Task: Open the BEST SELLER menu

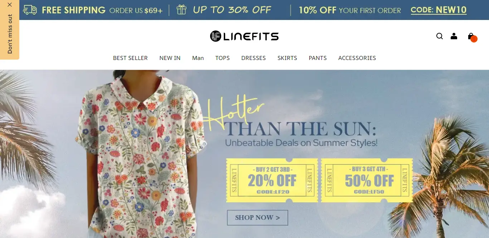Action: coord(130,58)
